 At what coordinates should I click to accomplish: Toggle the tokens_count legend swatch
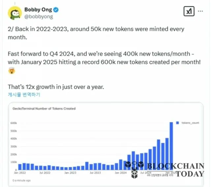click(x=177, y=123)
